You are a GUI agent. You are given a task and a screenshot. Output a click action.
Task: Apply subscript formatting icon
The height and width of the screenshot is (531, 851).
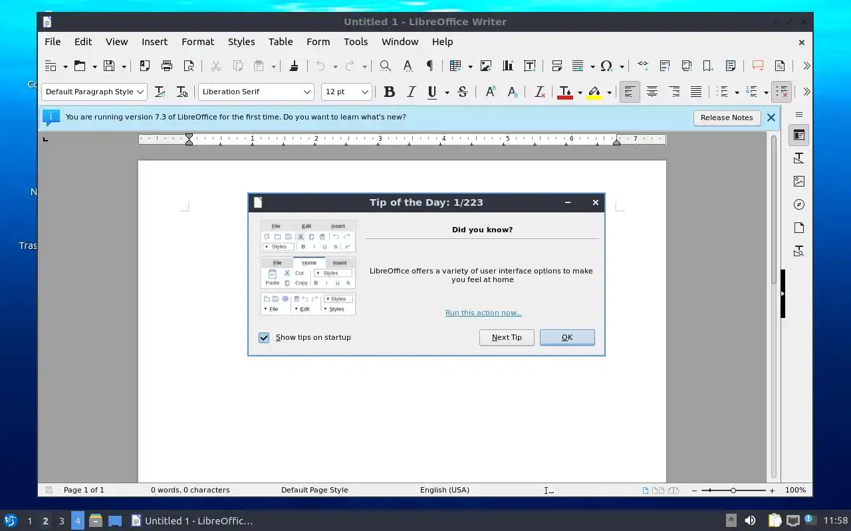[x=512, y=92]
